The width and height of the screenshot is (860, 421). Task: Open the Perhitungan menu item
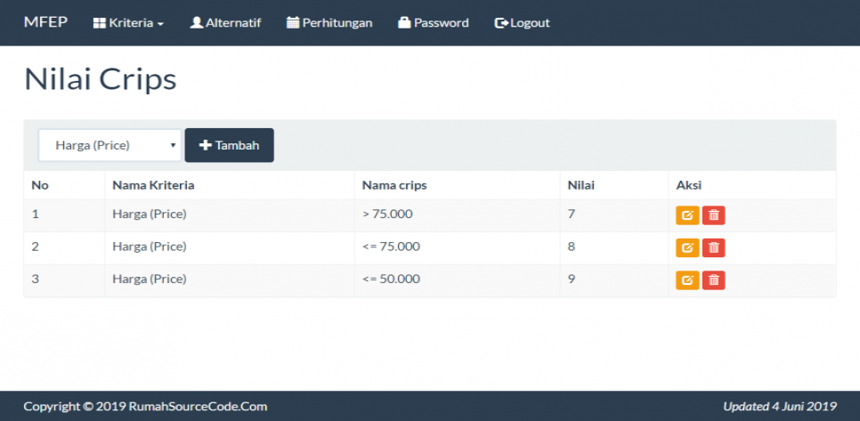(329, 23)
